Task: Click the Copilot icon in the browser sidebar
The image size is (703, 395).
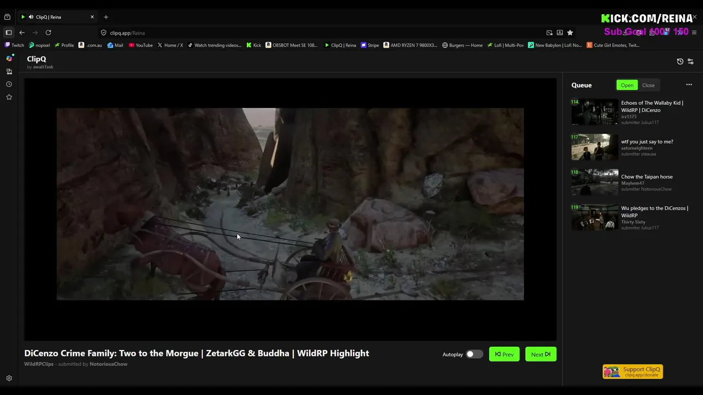Action: click(9, 58)
